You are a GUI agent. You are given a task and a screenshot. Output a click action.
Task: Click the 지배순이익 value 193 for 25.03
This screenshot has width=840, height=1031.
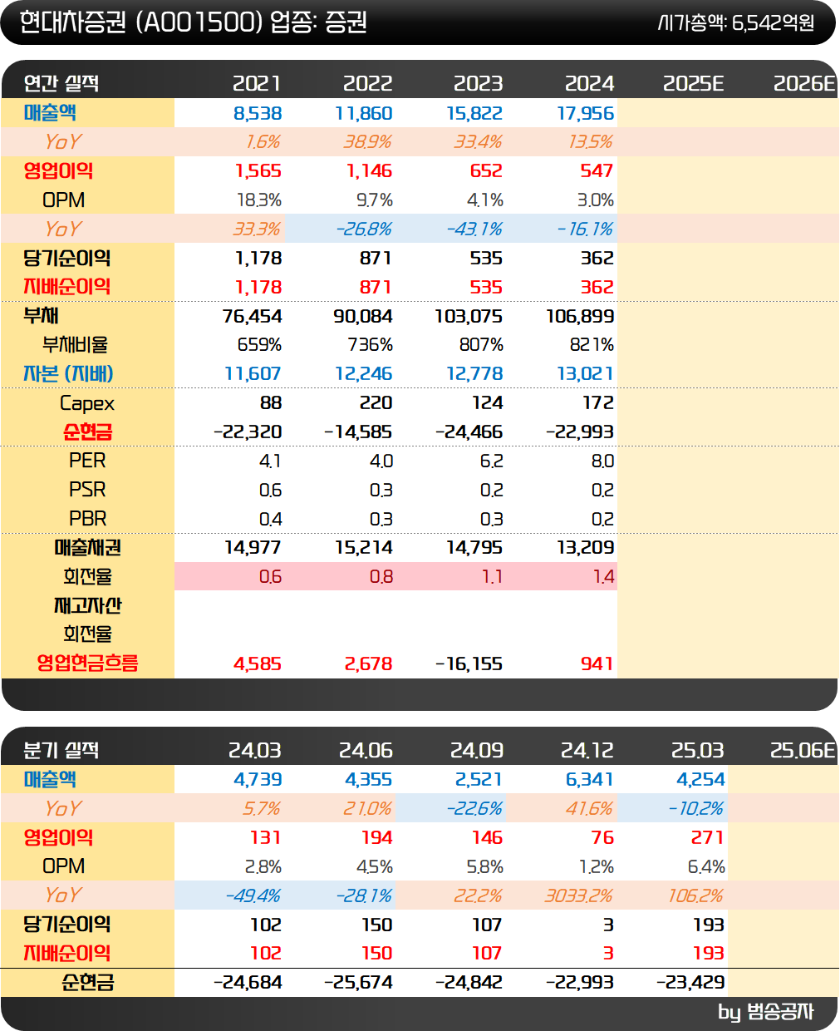[x=709, y=954]
